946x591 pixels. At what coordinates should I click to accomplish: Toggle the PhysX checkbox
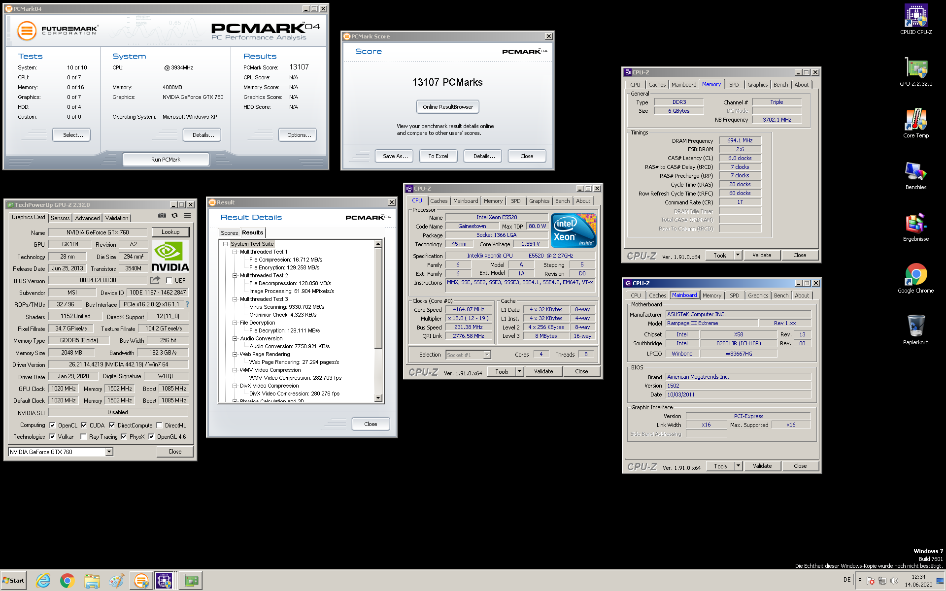point(124,437)
